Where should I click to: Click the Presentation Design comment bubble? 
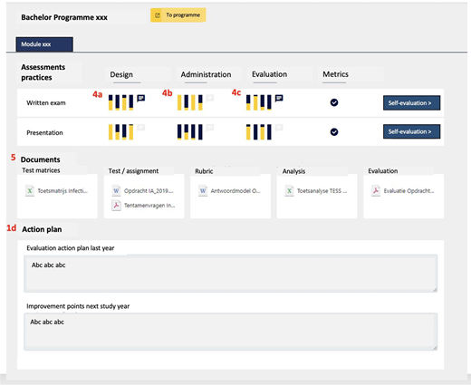[141, 128]
